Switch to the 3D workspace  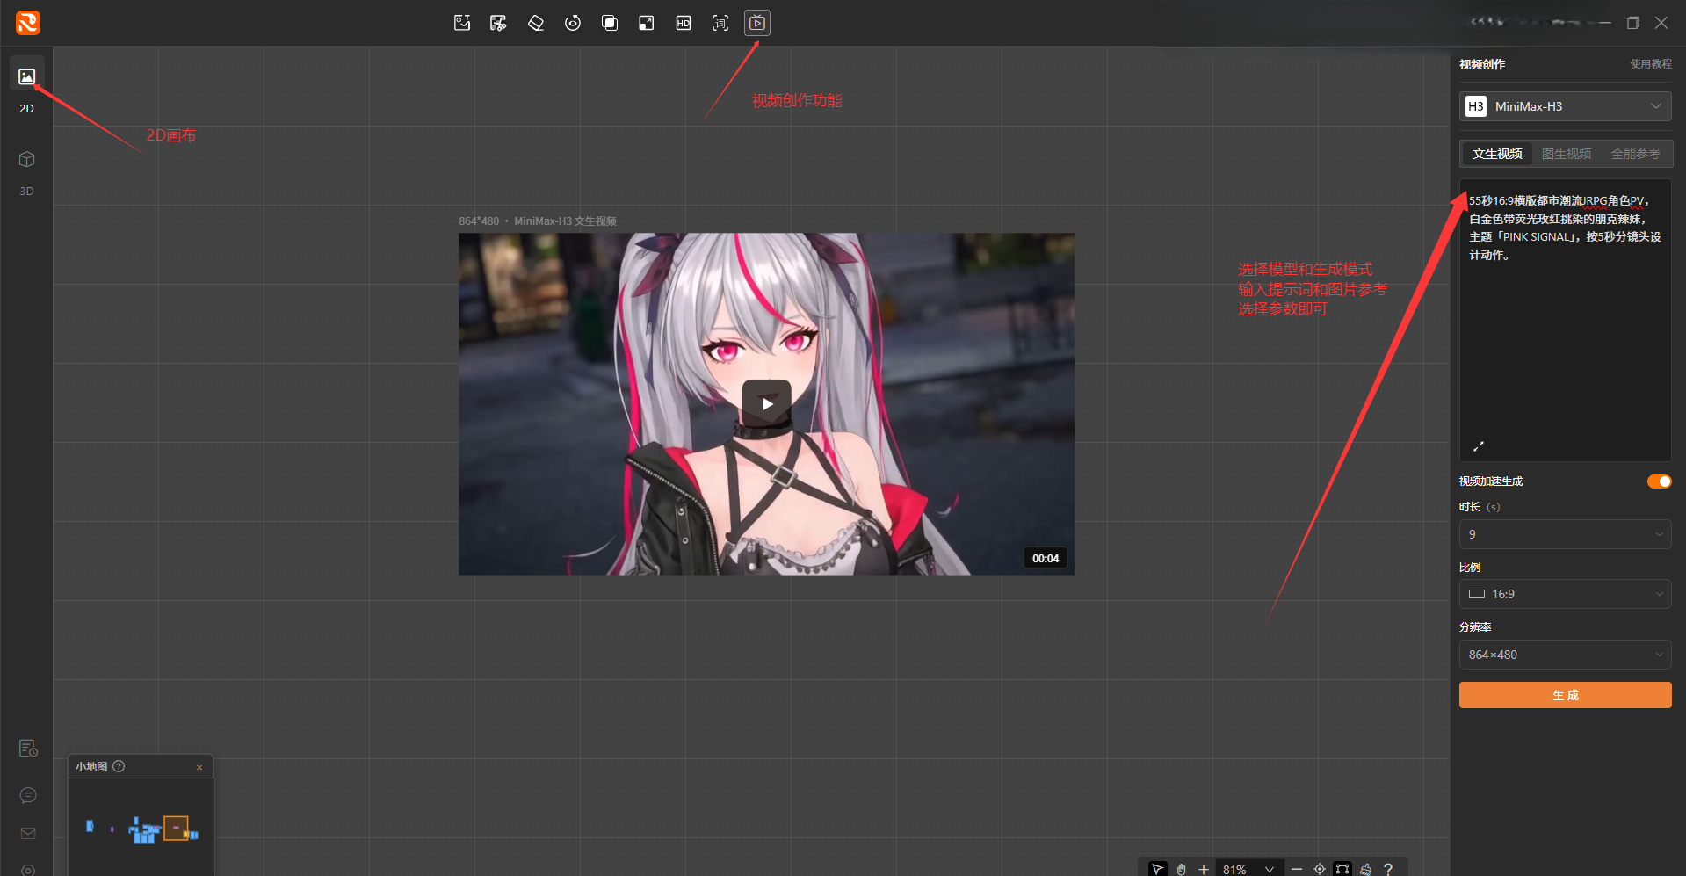click(x=26, y=171)
